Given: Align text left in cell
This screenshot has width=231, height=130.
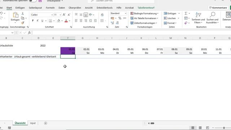Looking at the screenshot, I should coord(76,21).
